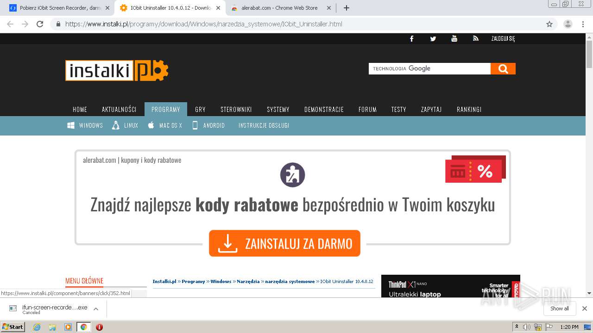Reload the current page
Screen dimensions: 593x333
[40, 24]
